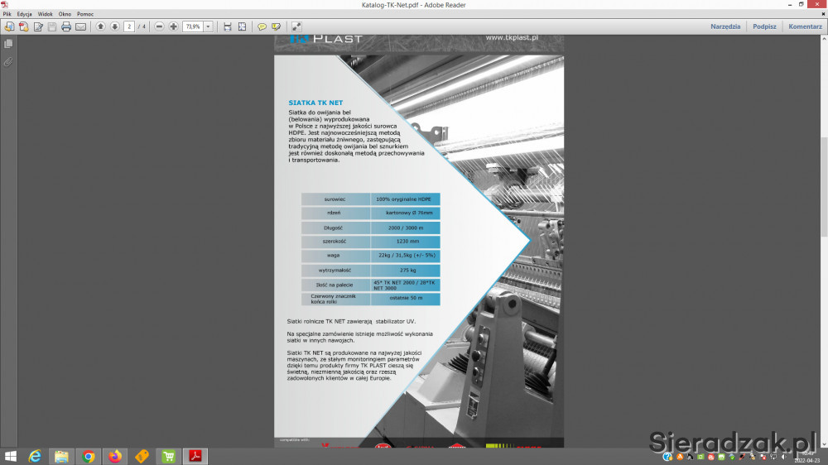Open Firefox from the taskbar
Viewport: 828px width, 465px height.
114,456
